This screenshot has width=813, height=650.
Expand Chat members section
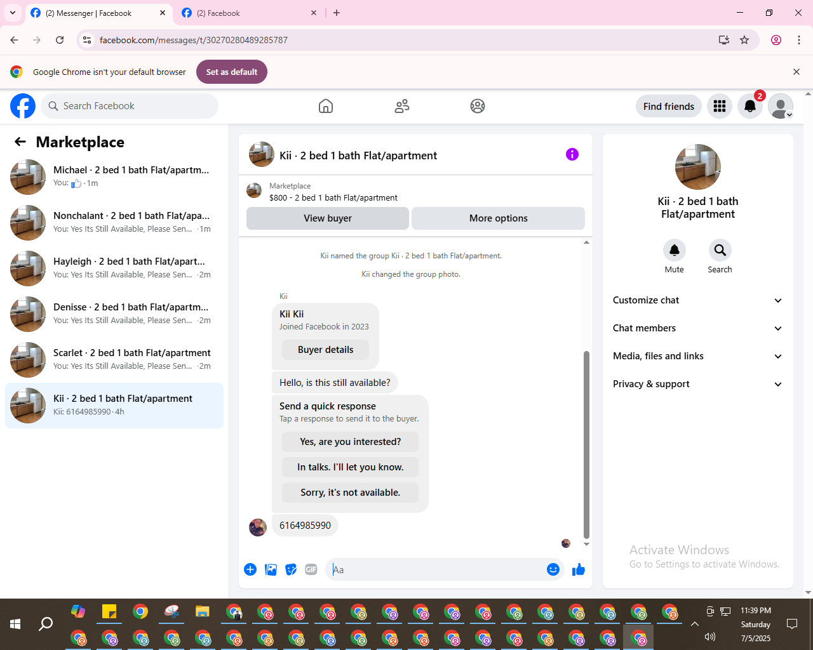(x=697, y=328)
